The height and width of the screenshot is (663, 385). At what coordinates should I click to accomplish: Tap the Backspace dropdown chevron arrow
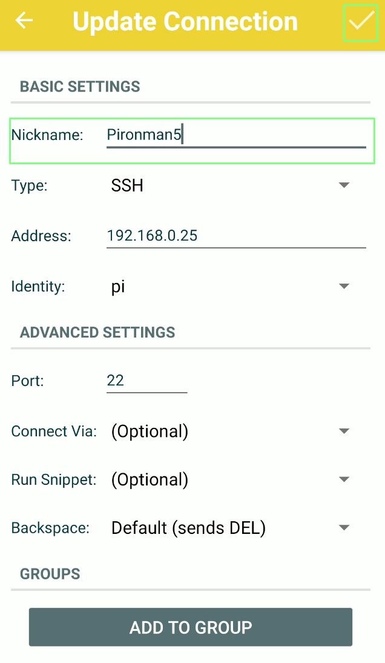[344, 528]
